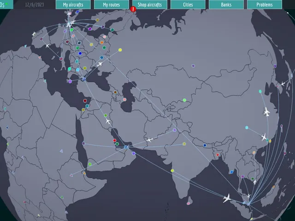Select the airplane north of the Black Sea

click(100, 64)
